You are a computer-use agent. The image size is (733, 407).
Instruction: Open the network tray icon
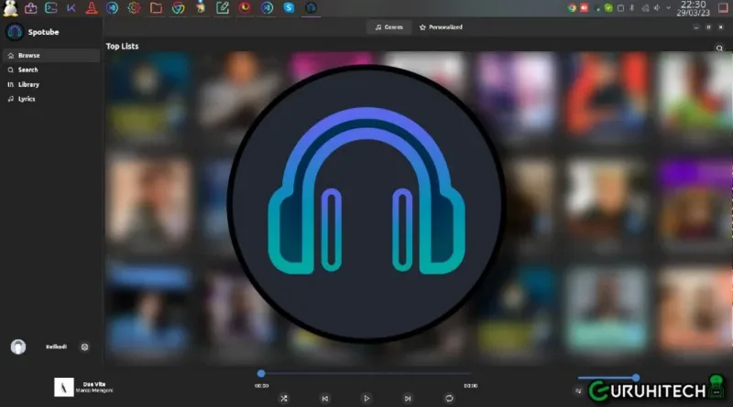click(646, 8)
